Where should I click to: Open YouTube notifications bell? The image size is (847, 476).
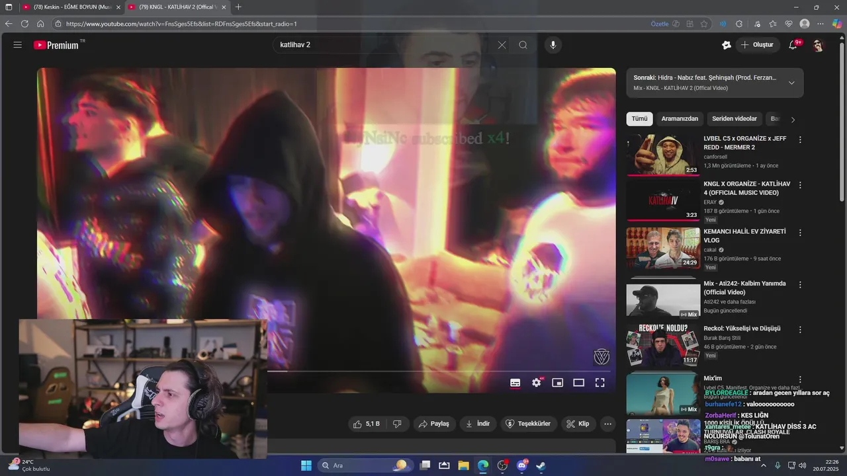point(793,45)
